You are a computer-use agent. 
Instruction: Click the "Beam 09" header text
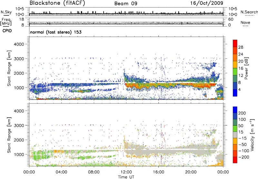tap(126, 4)
